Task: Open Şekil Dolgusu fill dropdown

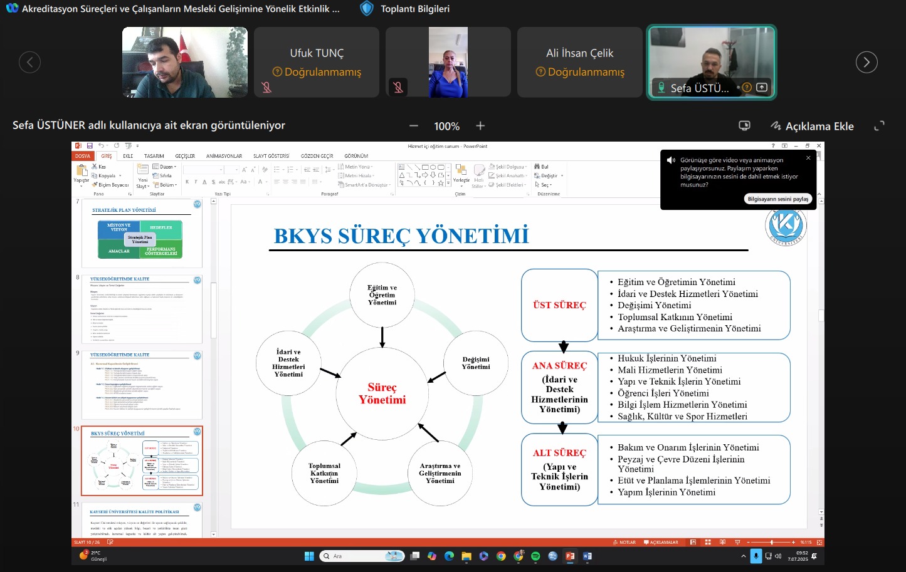Action: (507, 167)
